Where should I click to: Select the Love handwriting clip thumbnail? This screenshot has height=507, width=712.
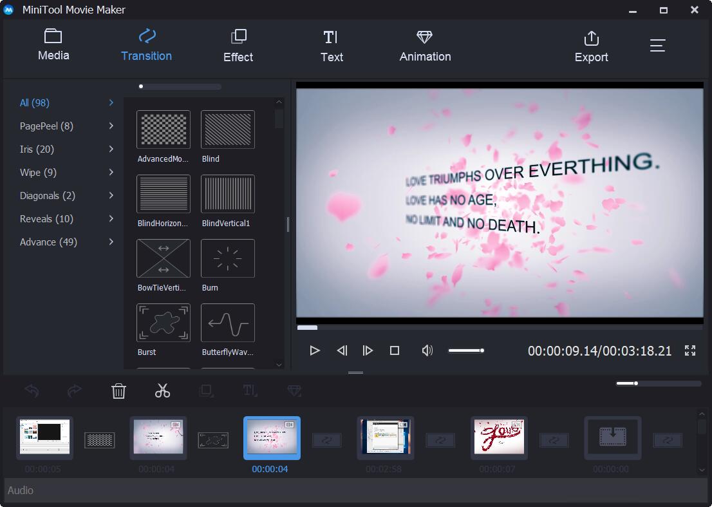(499, 437)
